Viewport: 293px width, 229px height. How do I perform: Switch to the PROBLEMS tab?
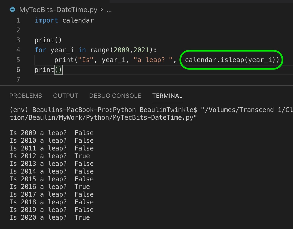(25, 96)
